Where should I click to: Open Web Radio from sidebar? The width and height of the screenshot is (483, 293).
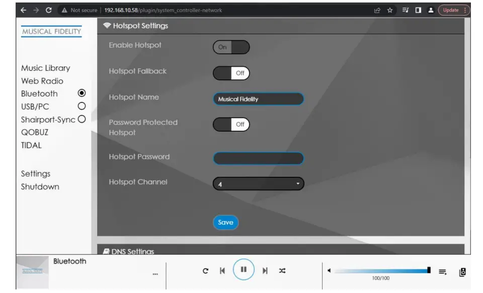point(42,81)
